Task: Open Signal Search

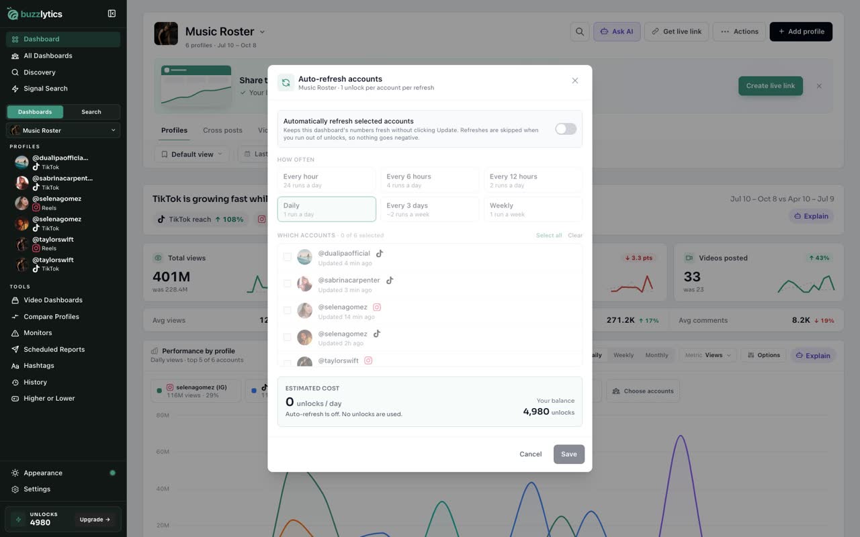Action: tap(63, 89)
